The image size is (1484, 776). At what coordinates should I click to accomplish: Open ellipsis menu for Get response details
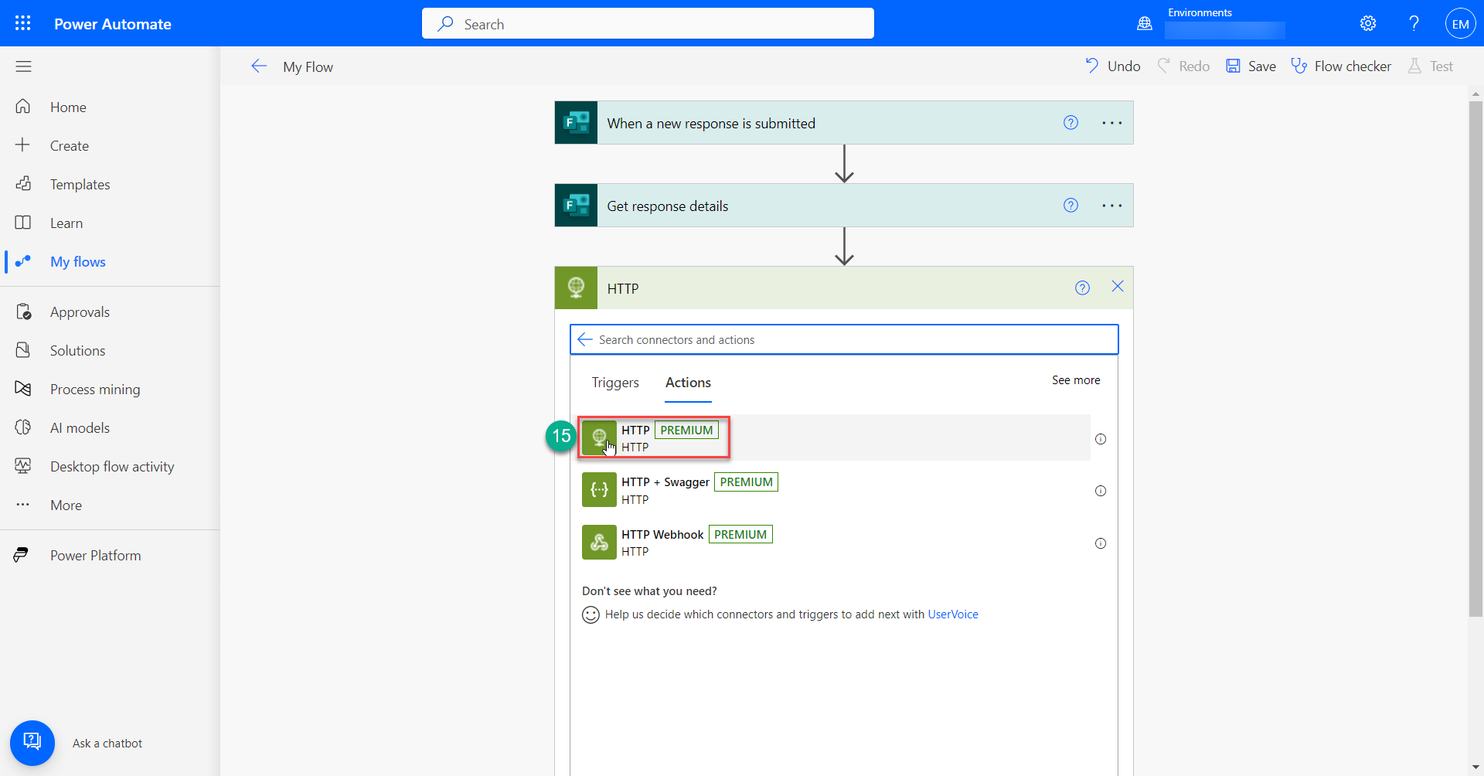click(x=1112, y=206)
